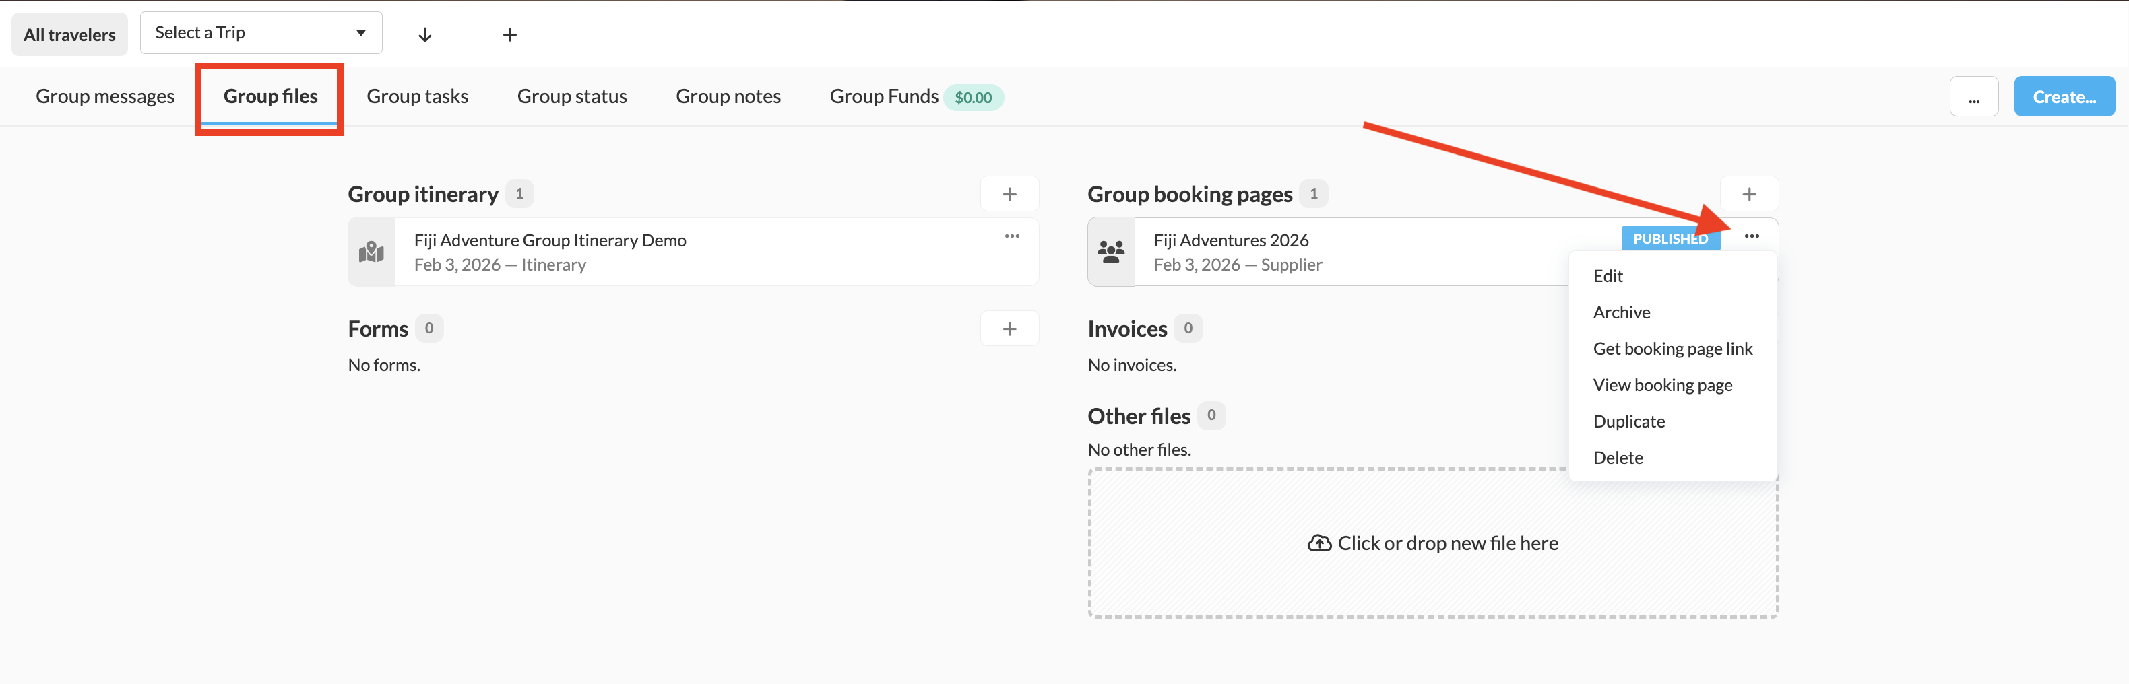Open the Create... dropdown button
This screenshot has width=2129, height=684.
click(2064, 97)
